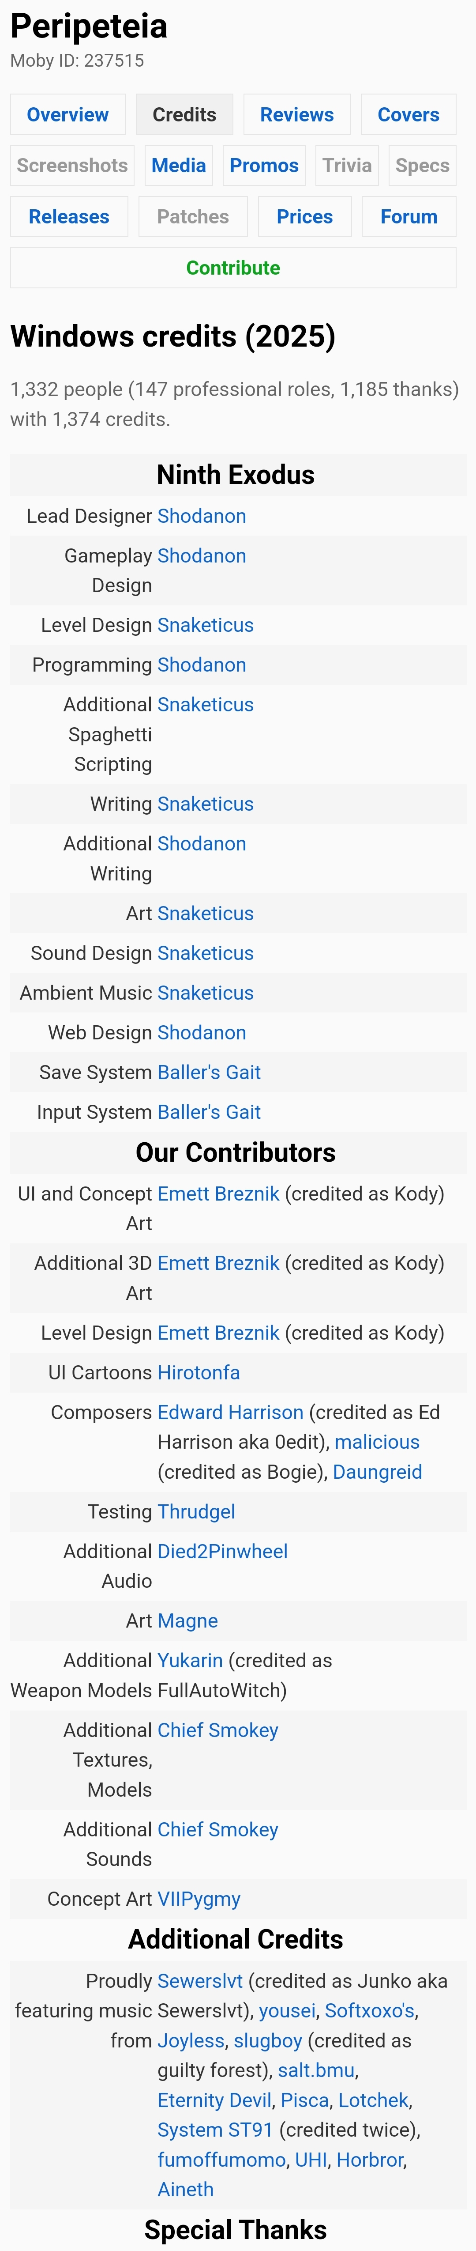Visit the Forum tab
The height and width of the screenshot is (2251, 476).
click(409, 217)
